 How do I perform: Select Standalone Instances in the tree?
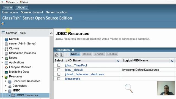[x=22, y=53]
